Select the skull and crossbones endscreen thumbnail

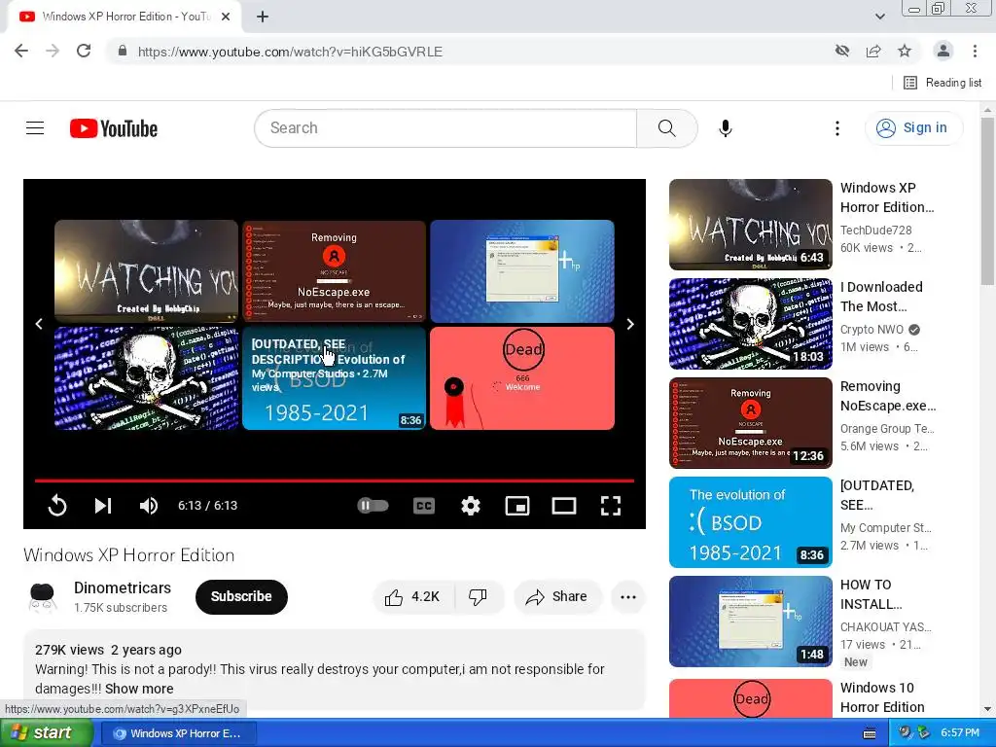pos(146,378)
